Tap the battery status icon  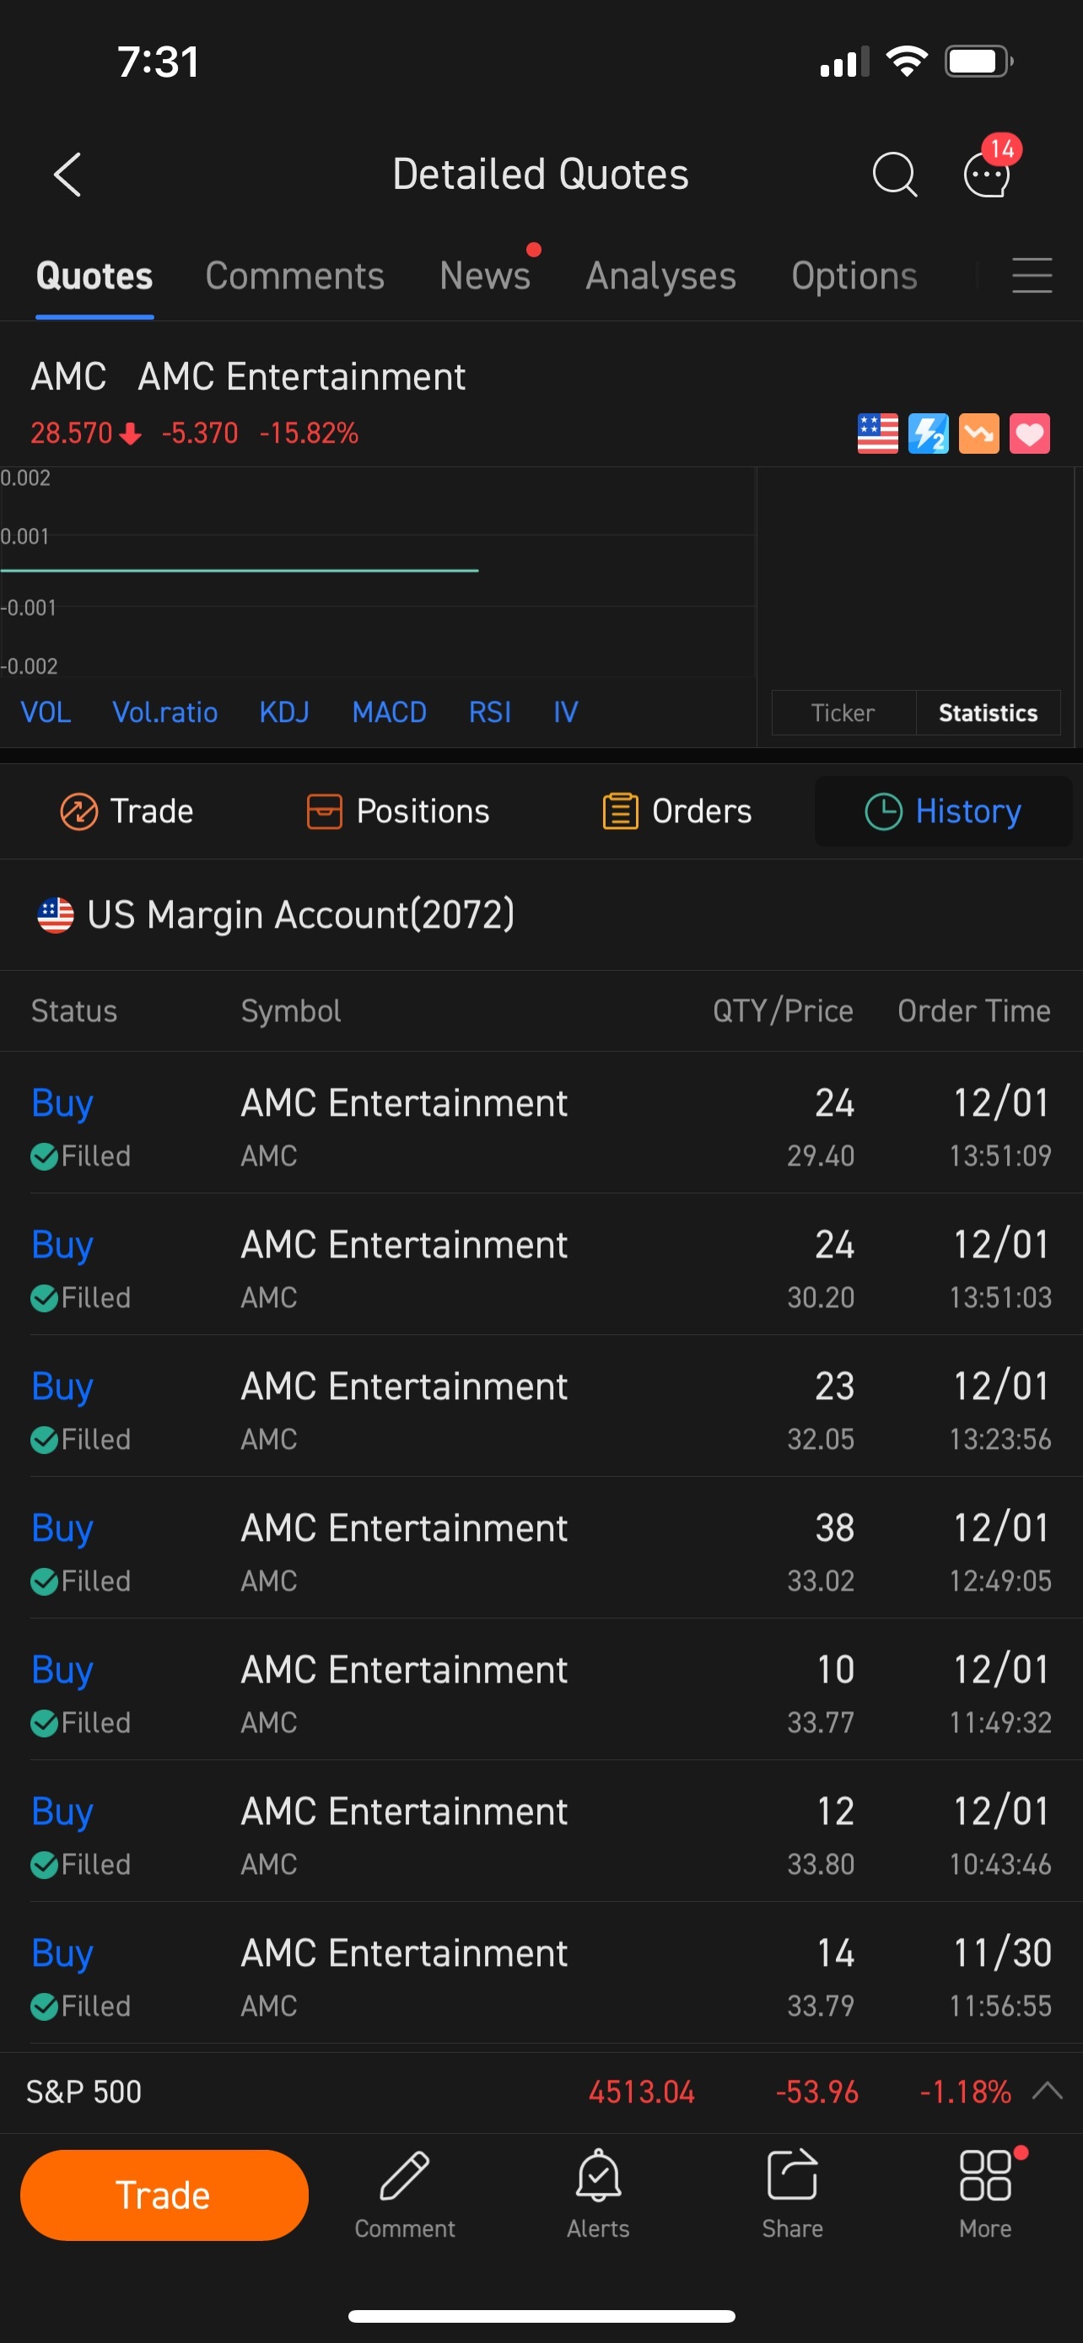pyautogui.click(x=978, y=62)
